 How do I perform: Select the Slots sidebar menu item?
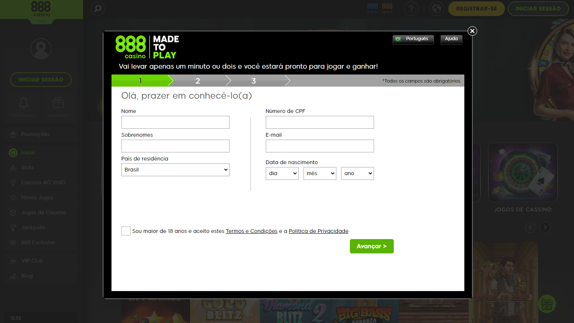coord(28,167)
